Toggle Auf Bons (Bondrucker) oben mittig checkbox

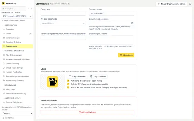point(68,81)
